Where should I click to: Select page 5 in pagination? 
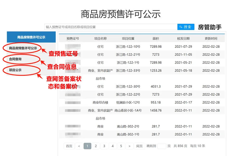(121, 146)
